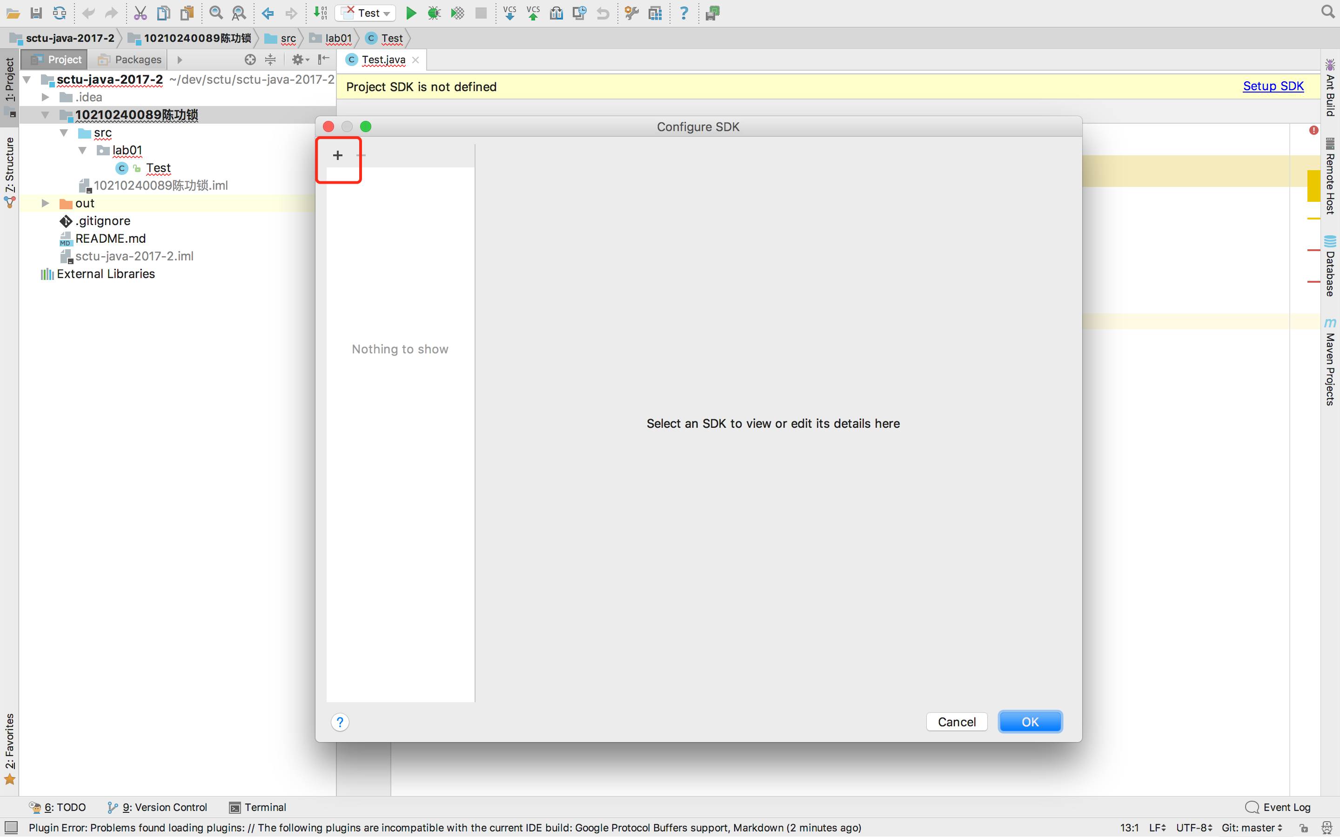Image resolution: width=1340 pixels, height=837 pixels.
Task: Expand the out folder
Action: click(46, 203)
